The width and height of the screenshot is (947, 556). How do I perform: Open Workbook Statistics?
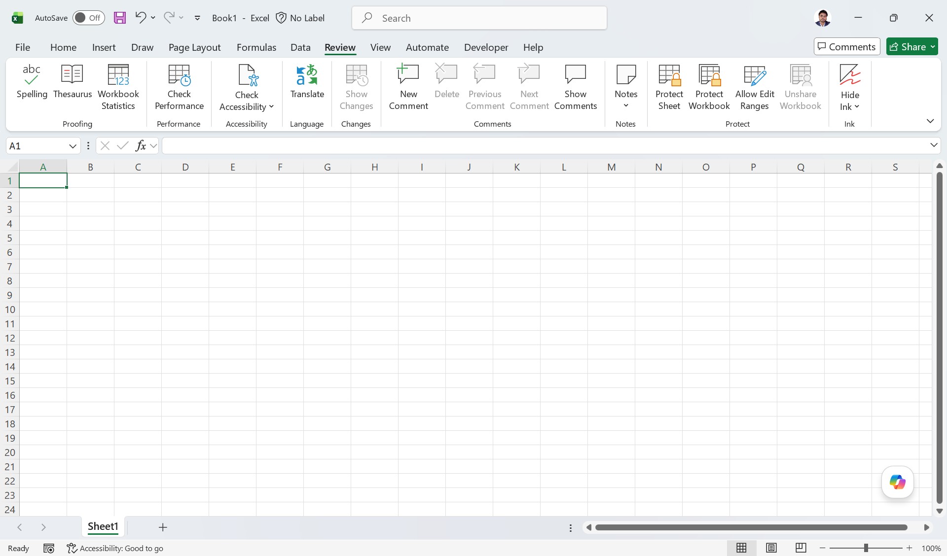pos(118,88)
